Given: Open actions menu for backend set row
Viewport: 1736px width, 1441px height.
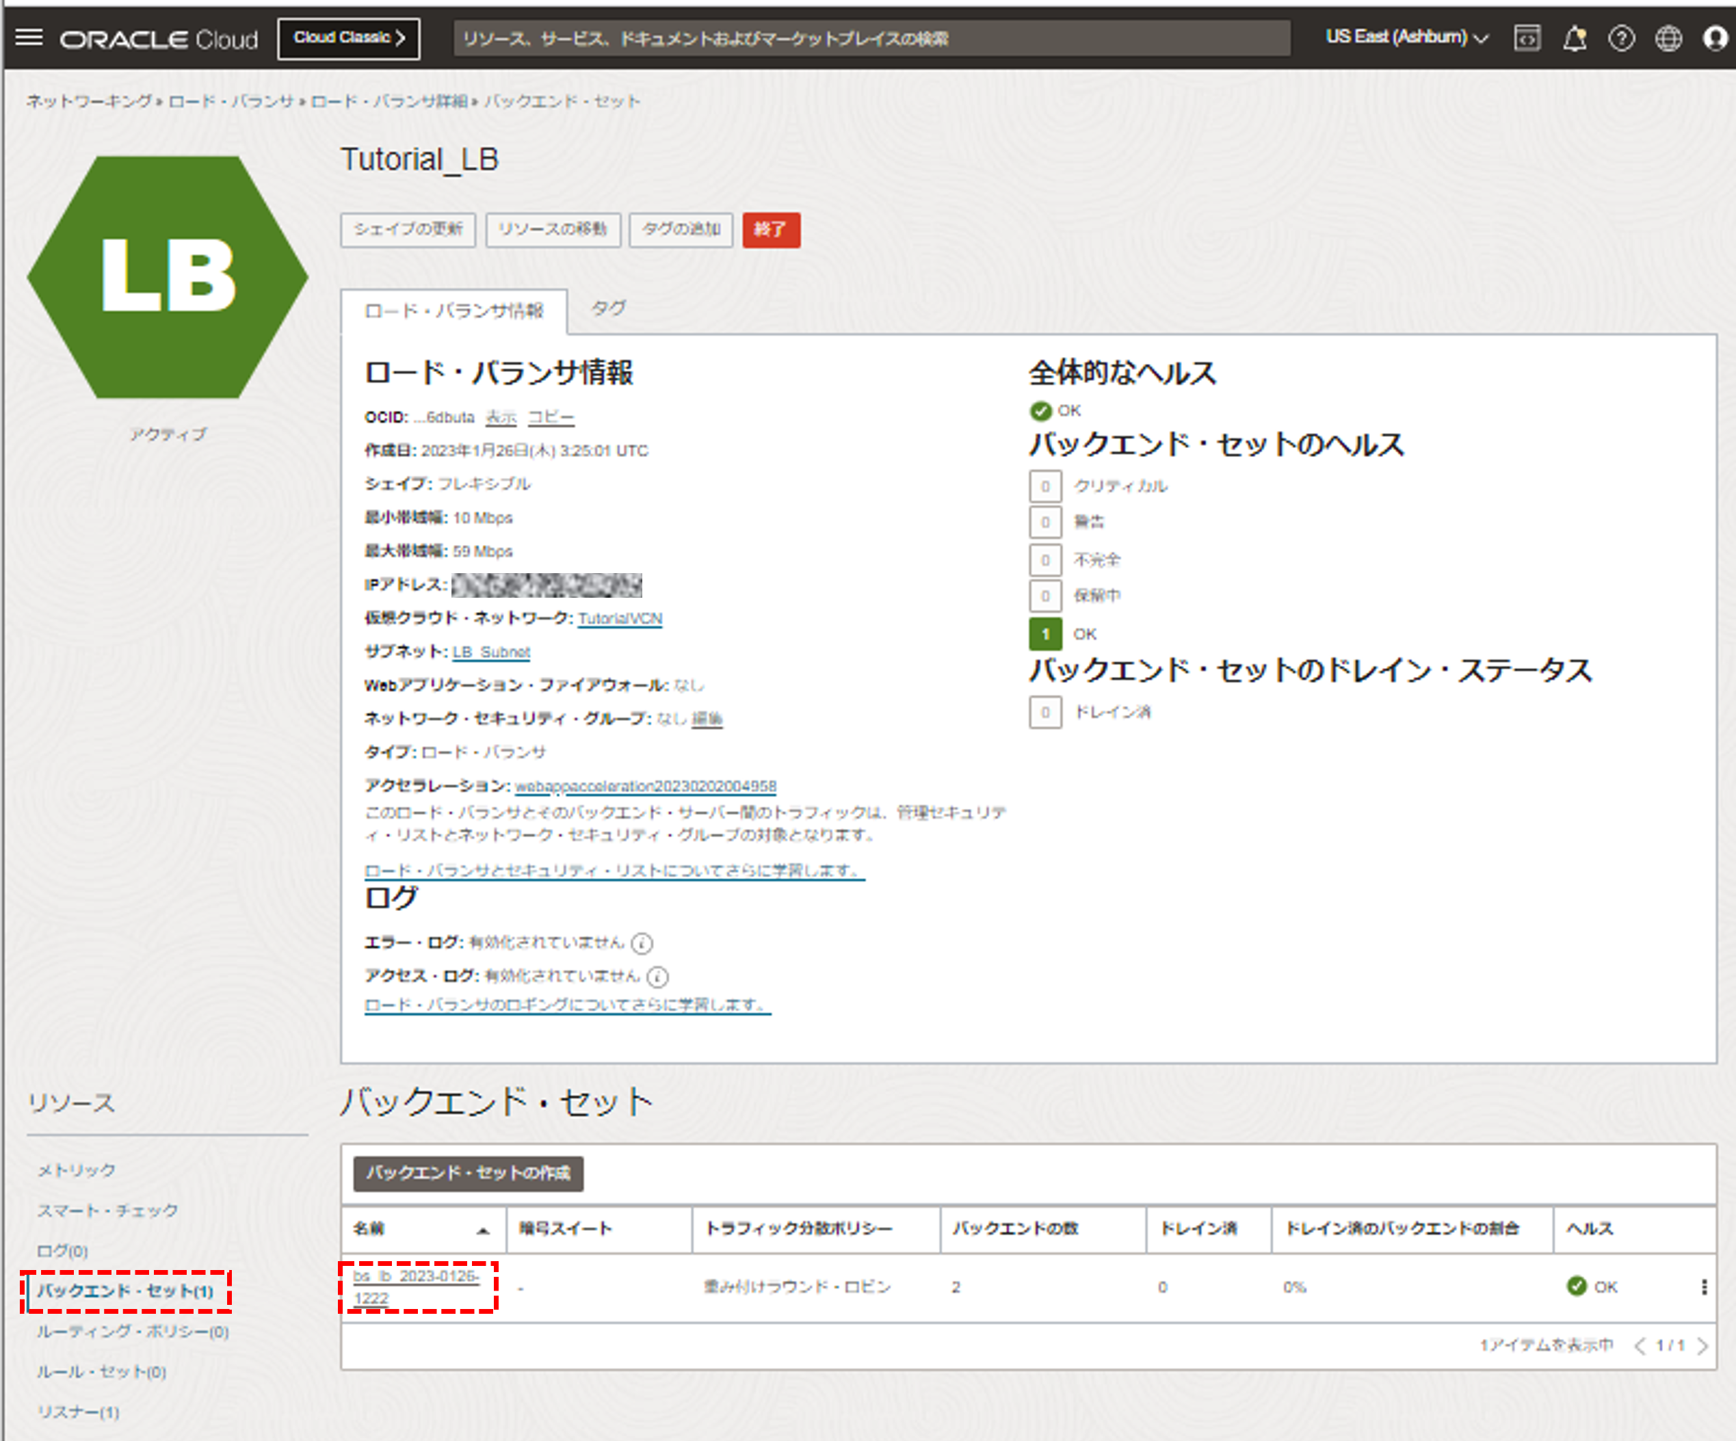Looking at the screenshot, I should (x=1703, y=1286).
